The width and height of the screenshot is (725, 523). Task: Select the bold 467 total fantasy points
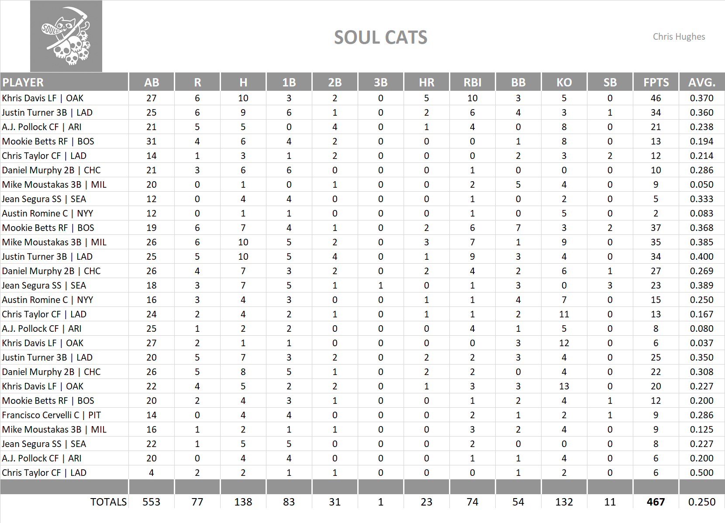[656, 502]
